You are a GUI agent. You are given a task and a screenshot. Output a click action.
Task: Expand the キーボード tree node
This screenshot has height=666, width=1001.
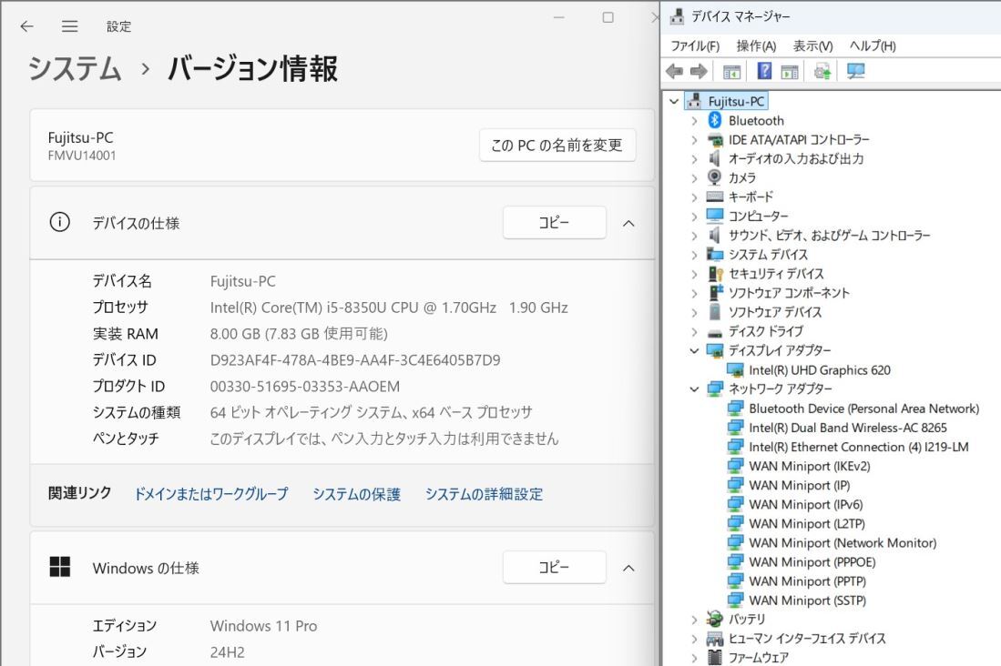pos(695,197)
